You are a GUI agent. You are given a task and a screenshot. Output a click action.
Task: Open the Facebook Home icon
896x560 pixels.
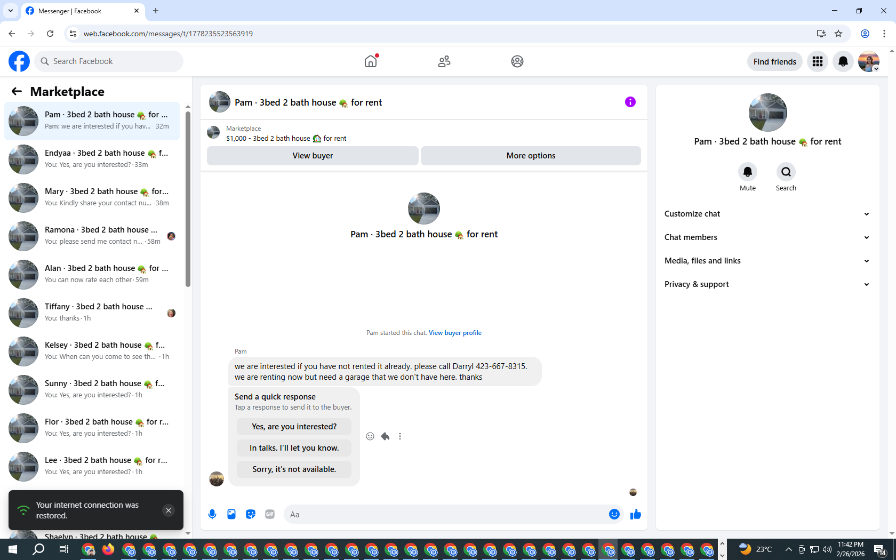[x=371, y=61]
